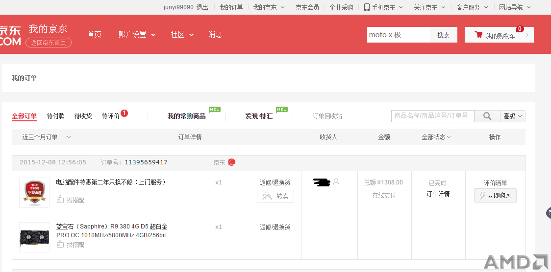The image size is (551, 272).
Task: Click the 转卖 button
Action: click(x=275, y=196)
